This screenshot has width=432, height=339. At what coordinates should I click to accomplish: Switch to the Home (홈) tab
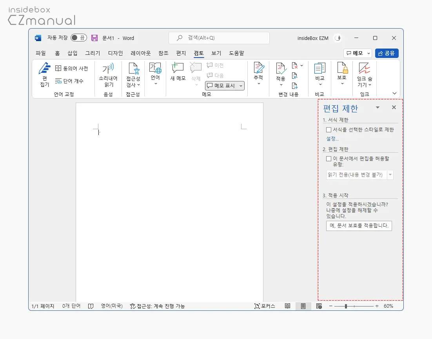pyautogui.click(x=57, y=53)
